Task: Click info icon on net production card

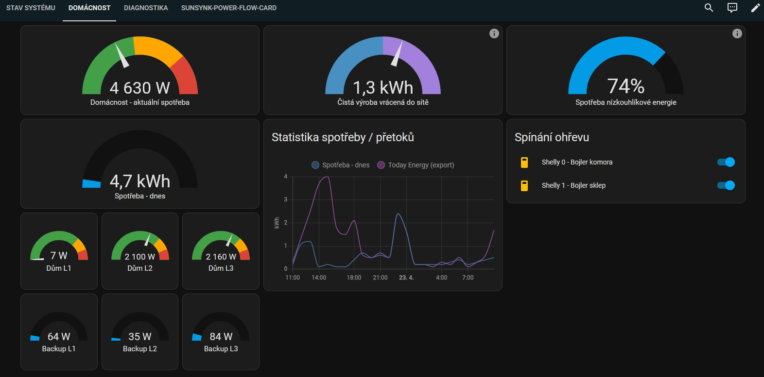Action: coord(494,33)
